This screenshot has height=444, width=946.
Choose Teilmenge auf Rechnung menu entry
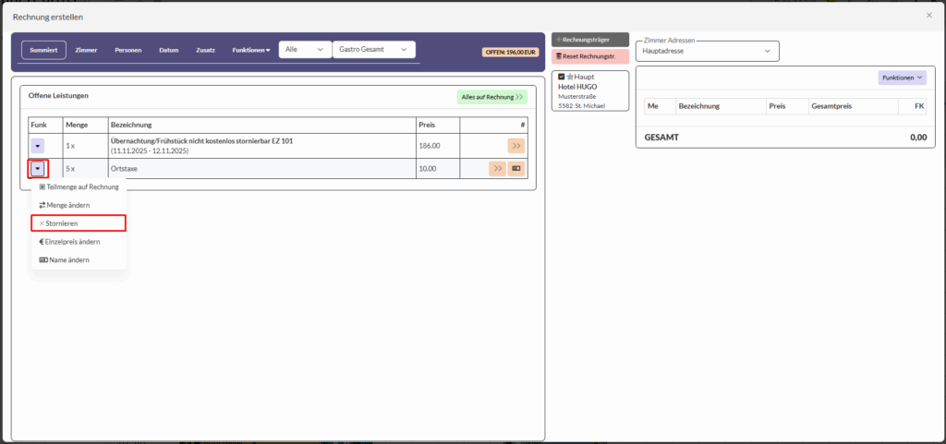tap(79, 186)
